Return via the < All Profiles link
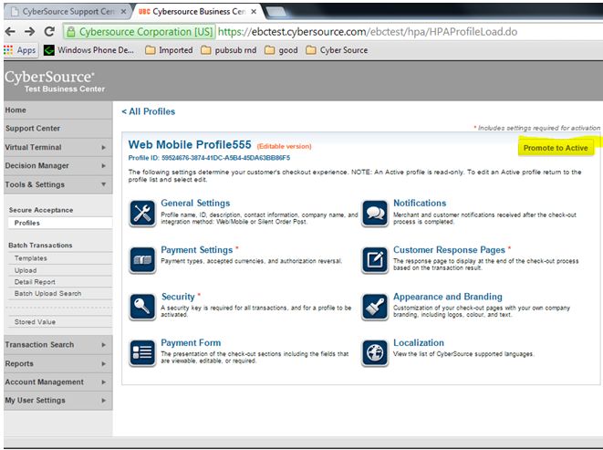Image resolution: width=603 pixels, height=450 pixels. (x=149, y=111)
